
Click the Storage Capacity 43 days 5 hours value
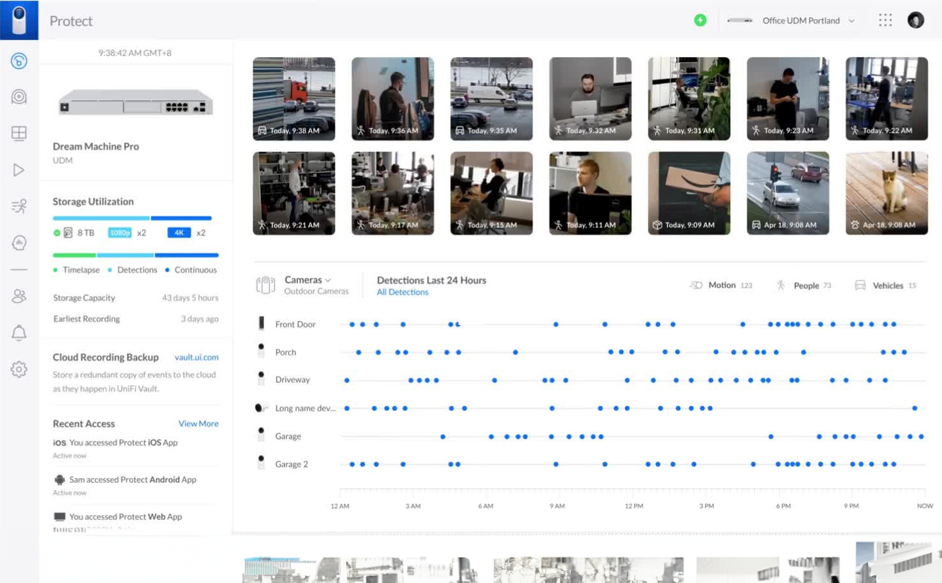tap(190, 298)
